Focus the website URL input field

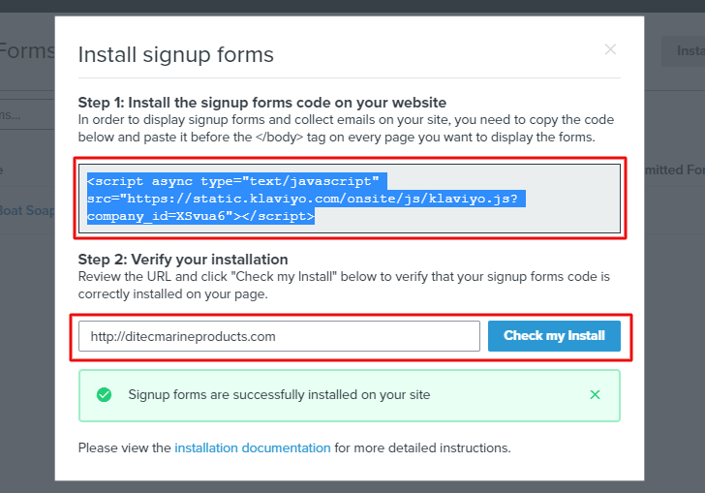point(279,336)
